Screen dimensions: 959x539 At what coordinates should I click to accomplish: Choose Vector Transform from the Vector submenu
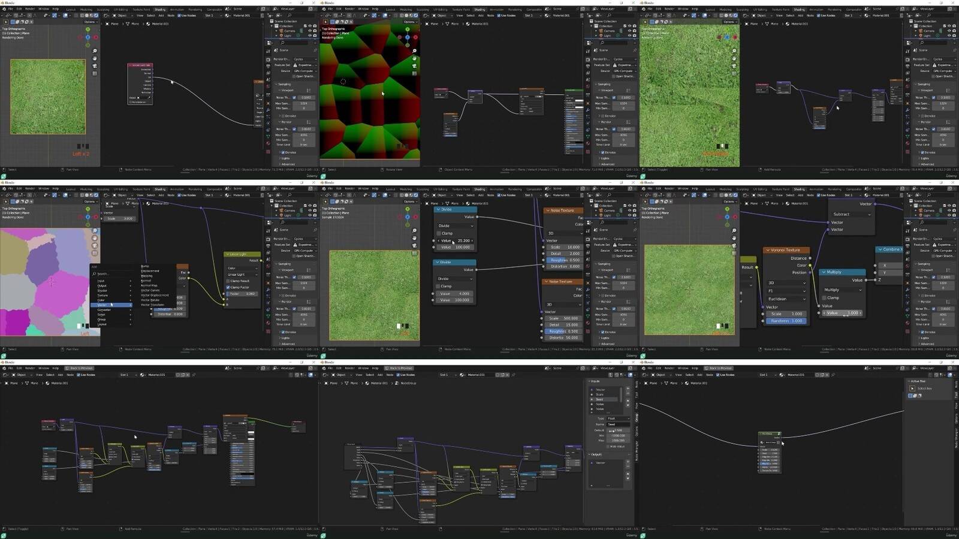click(152, 305)
